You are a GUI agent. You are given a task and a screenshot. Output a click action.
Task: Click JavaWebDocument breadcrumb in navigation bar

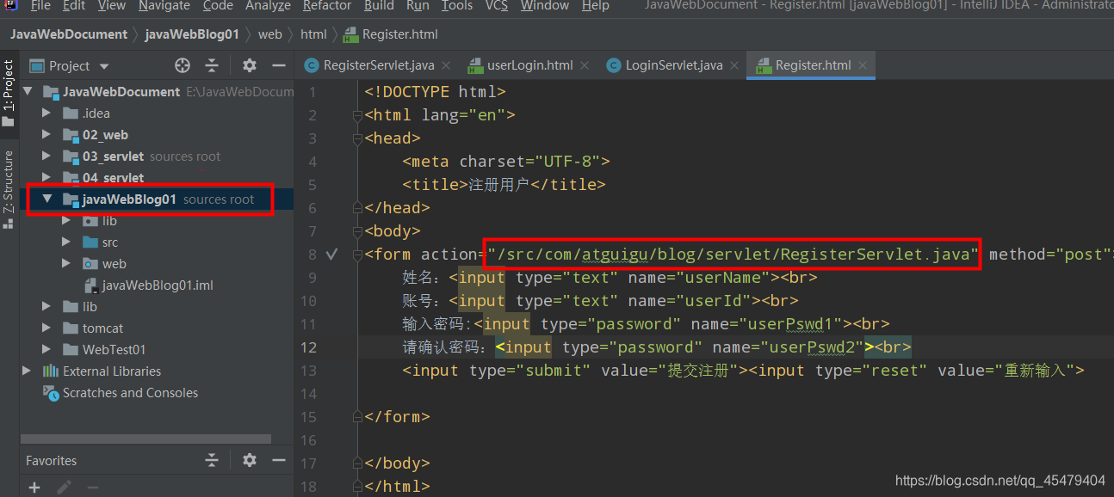point(69,34)
